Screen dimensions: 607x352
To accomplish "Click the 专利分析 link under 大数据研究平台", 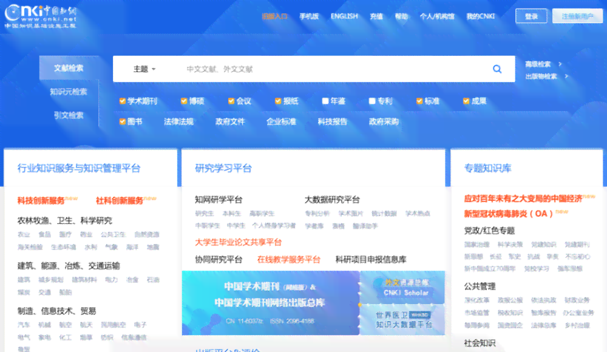I will point(317,214).
